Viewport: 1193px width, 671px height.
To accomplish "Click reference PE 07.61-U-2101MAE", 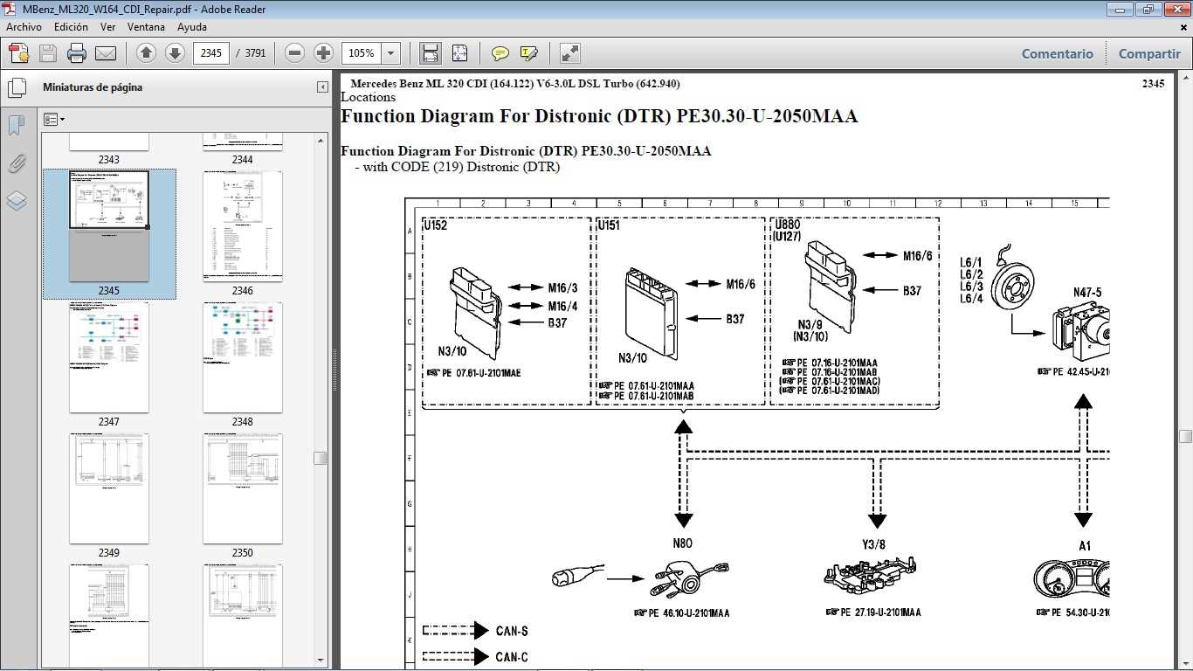I will [x=473, y=373].
